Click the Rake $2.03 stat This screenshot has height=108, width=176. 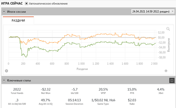click(x=132, y=100)
